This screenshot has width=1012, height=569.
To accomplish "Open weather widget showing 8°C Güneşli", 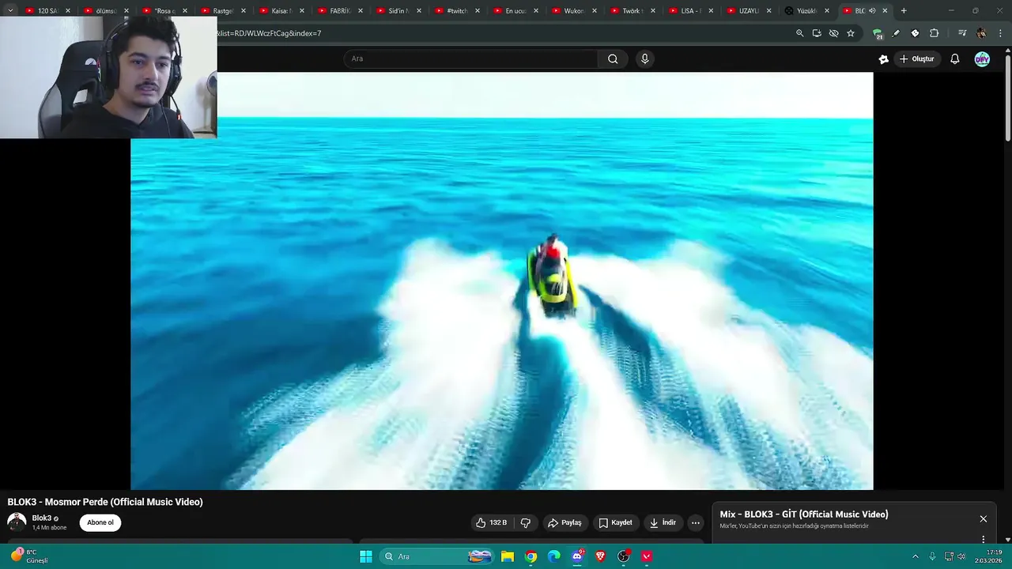I will click(x=29, y=556).
